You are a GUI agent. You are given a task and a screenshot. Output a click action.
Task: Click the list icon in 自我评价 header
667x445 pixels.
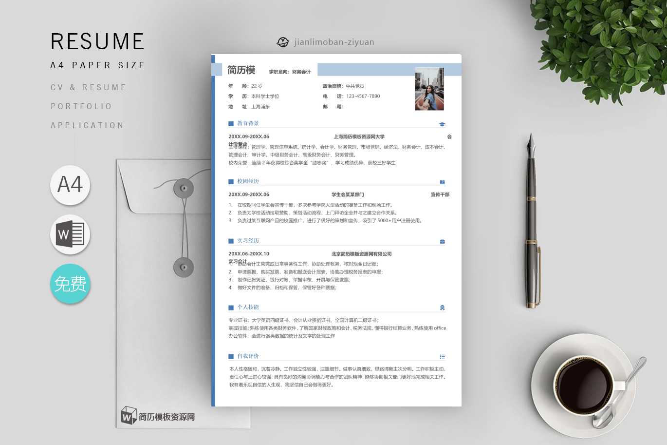(x=442, y=357)
